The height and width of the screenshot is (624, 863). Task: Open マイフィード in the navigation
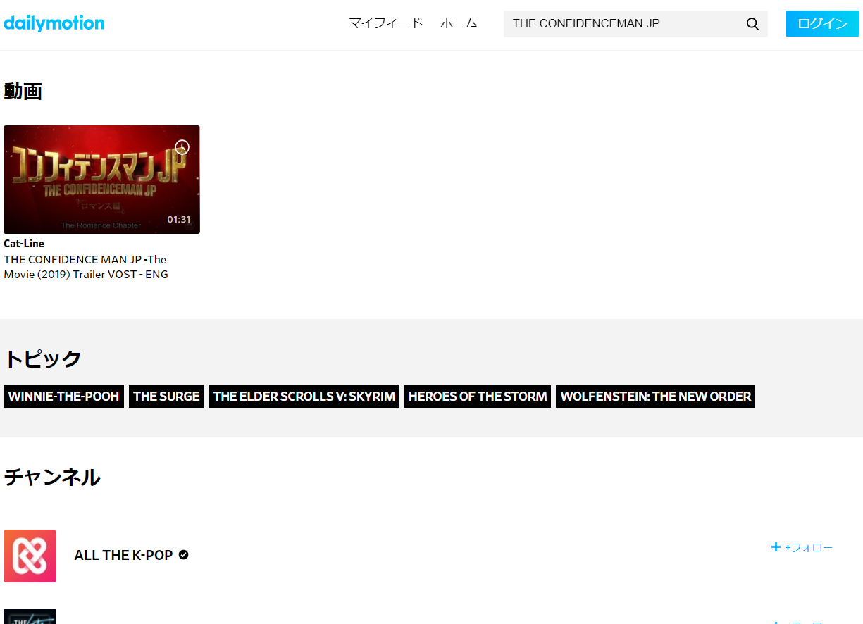(386, 23)
